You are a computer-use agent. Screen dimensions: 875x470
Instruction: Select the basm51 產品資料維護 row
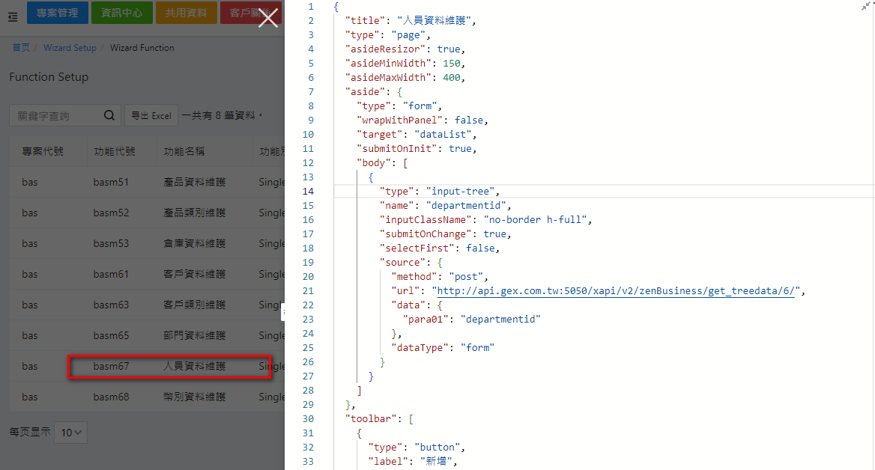click(150, 183)
